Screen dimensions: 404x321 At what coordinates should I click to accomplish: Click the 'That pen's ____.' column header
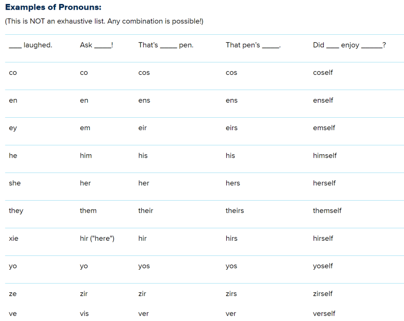point(253,45)
